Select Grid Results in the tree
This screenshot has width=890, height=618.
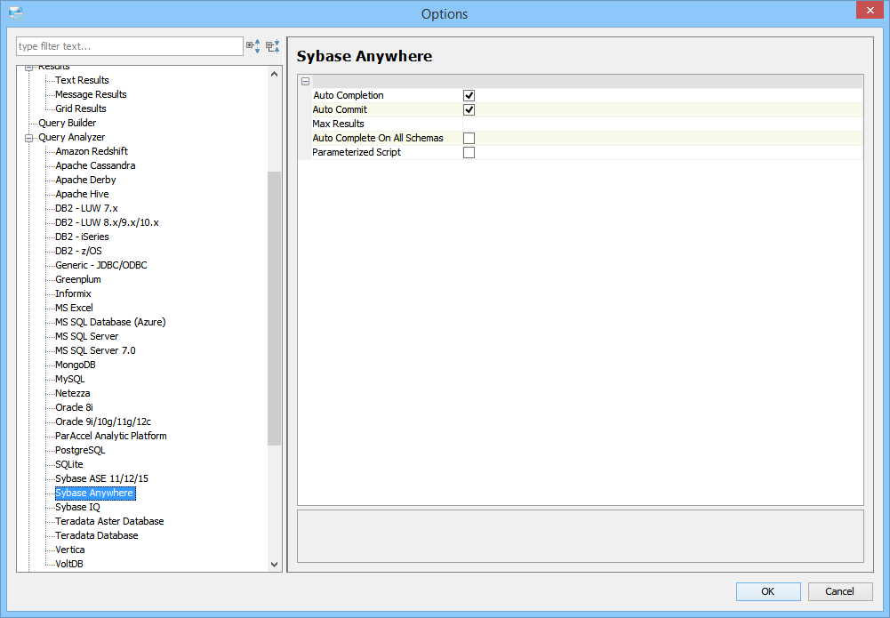tap(81, 108)
